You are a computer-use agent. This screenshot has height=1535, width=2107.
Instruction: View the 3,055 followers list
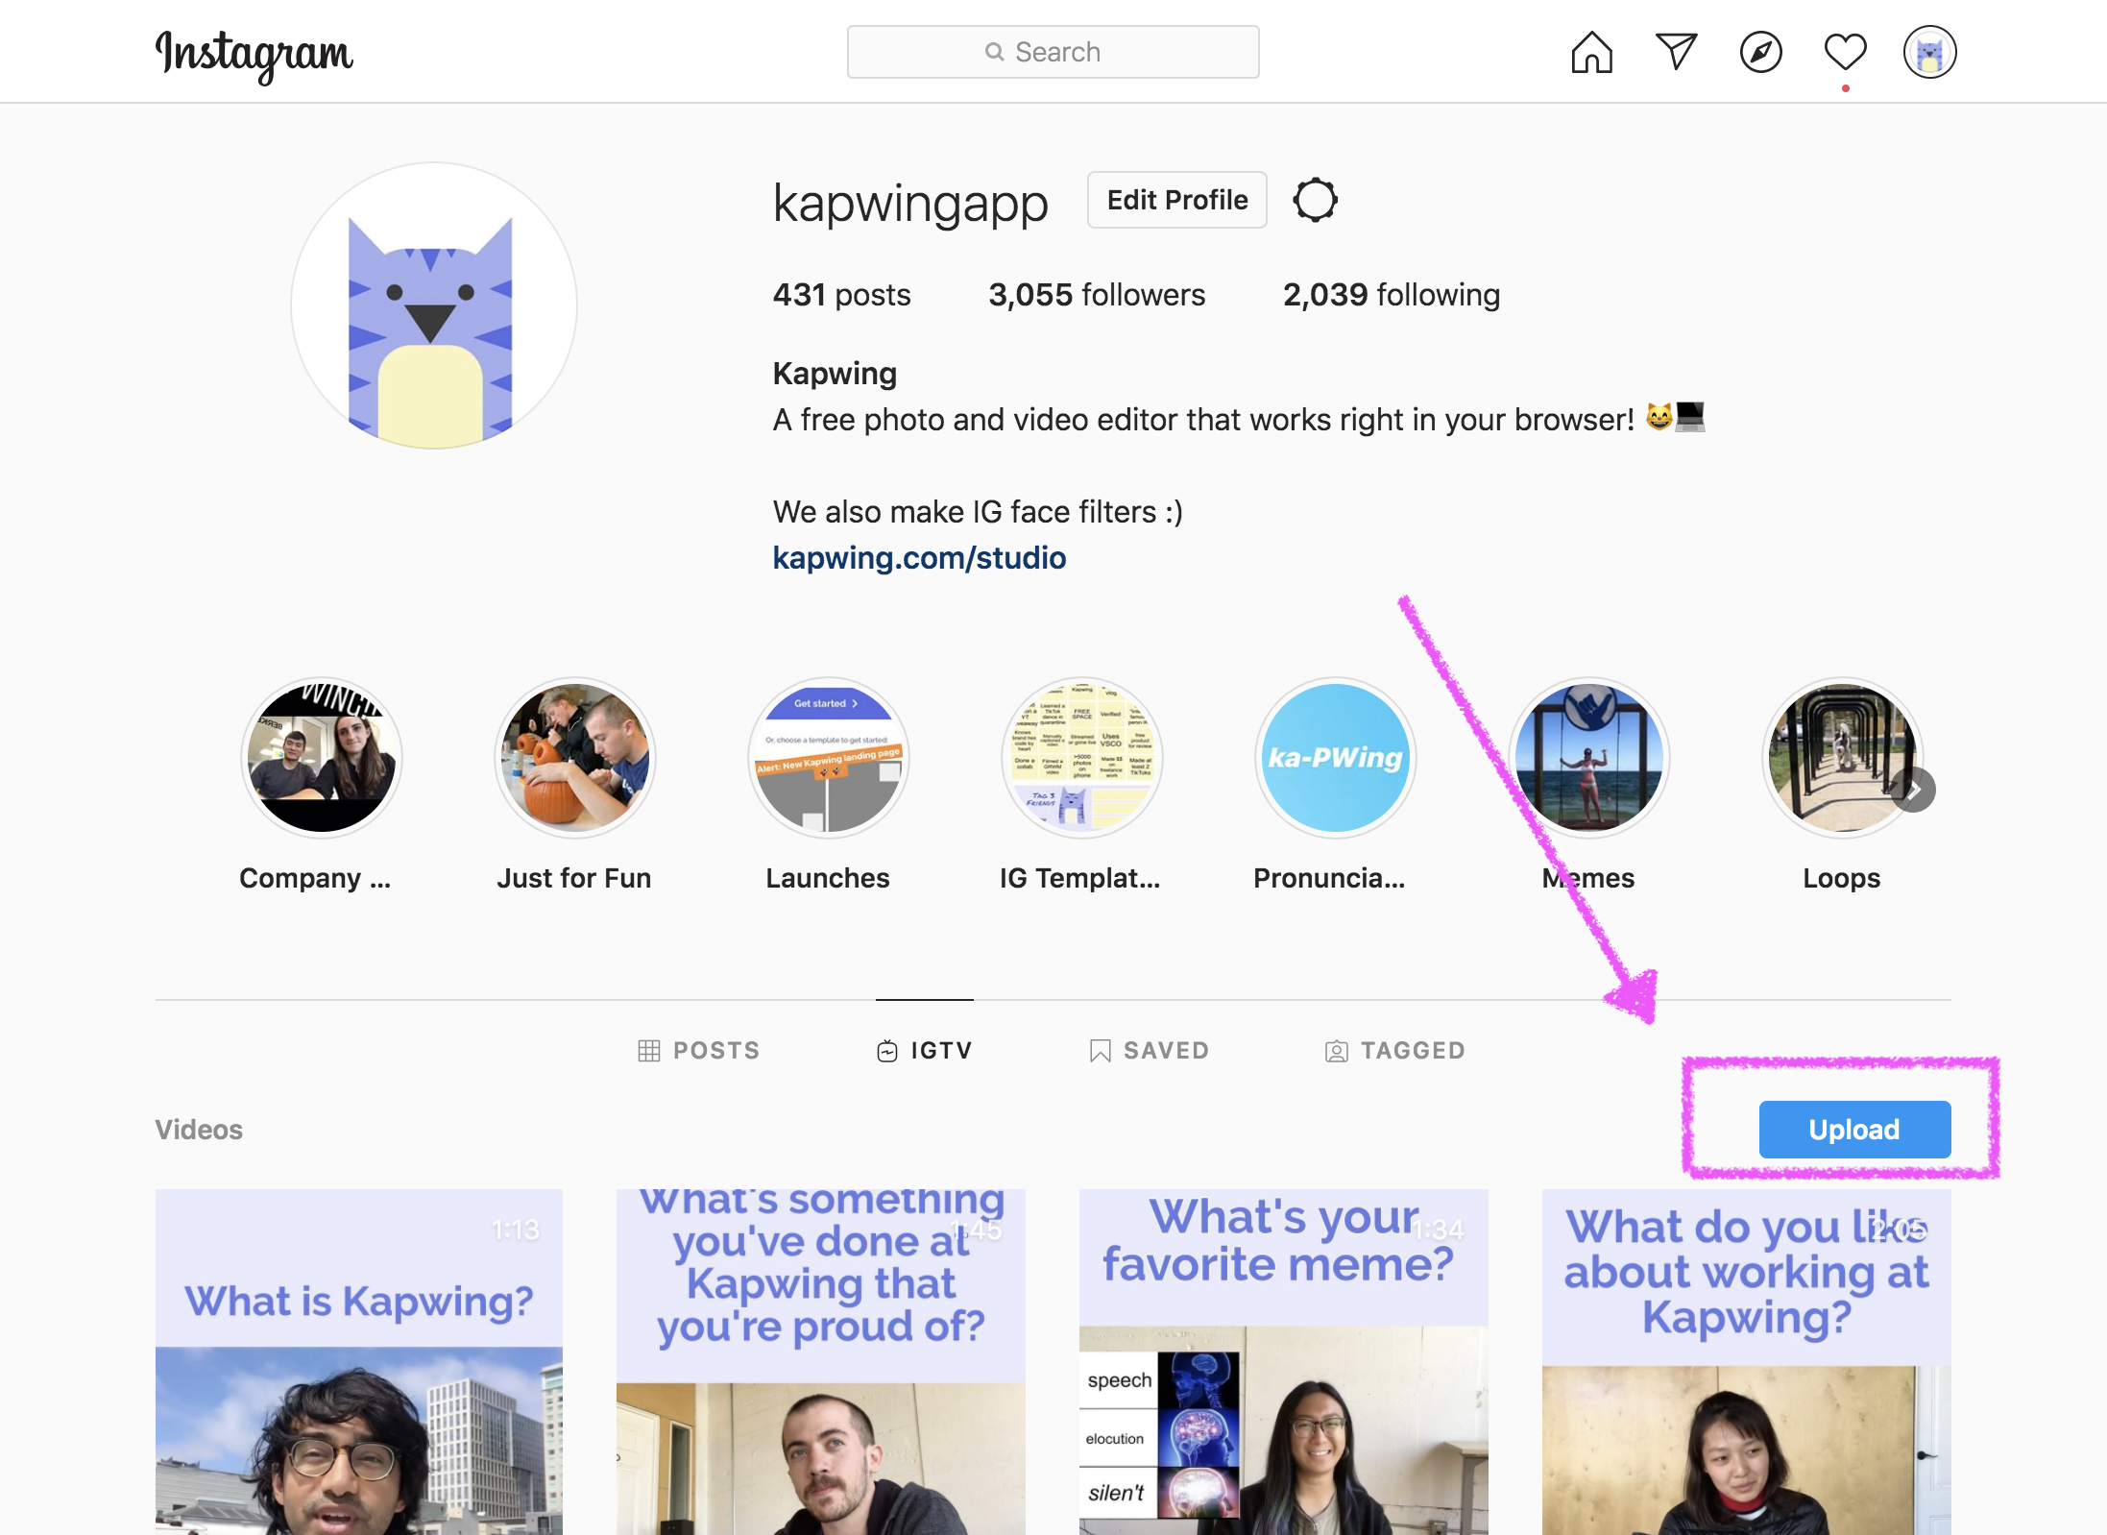[x=1097, y=294]
